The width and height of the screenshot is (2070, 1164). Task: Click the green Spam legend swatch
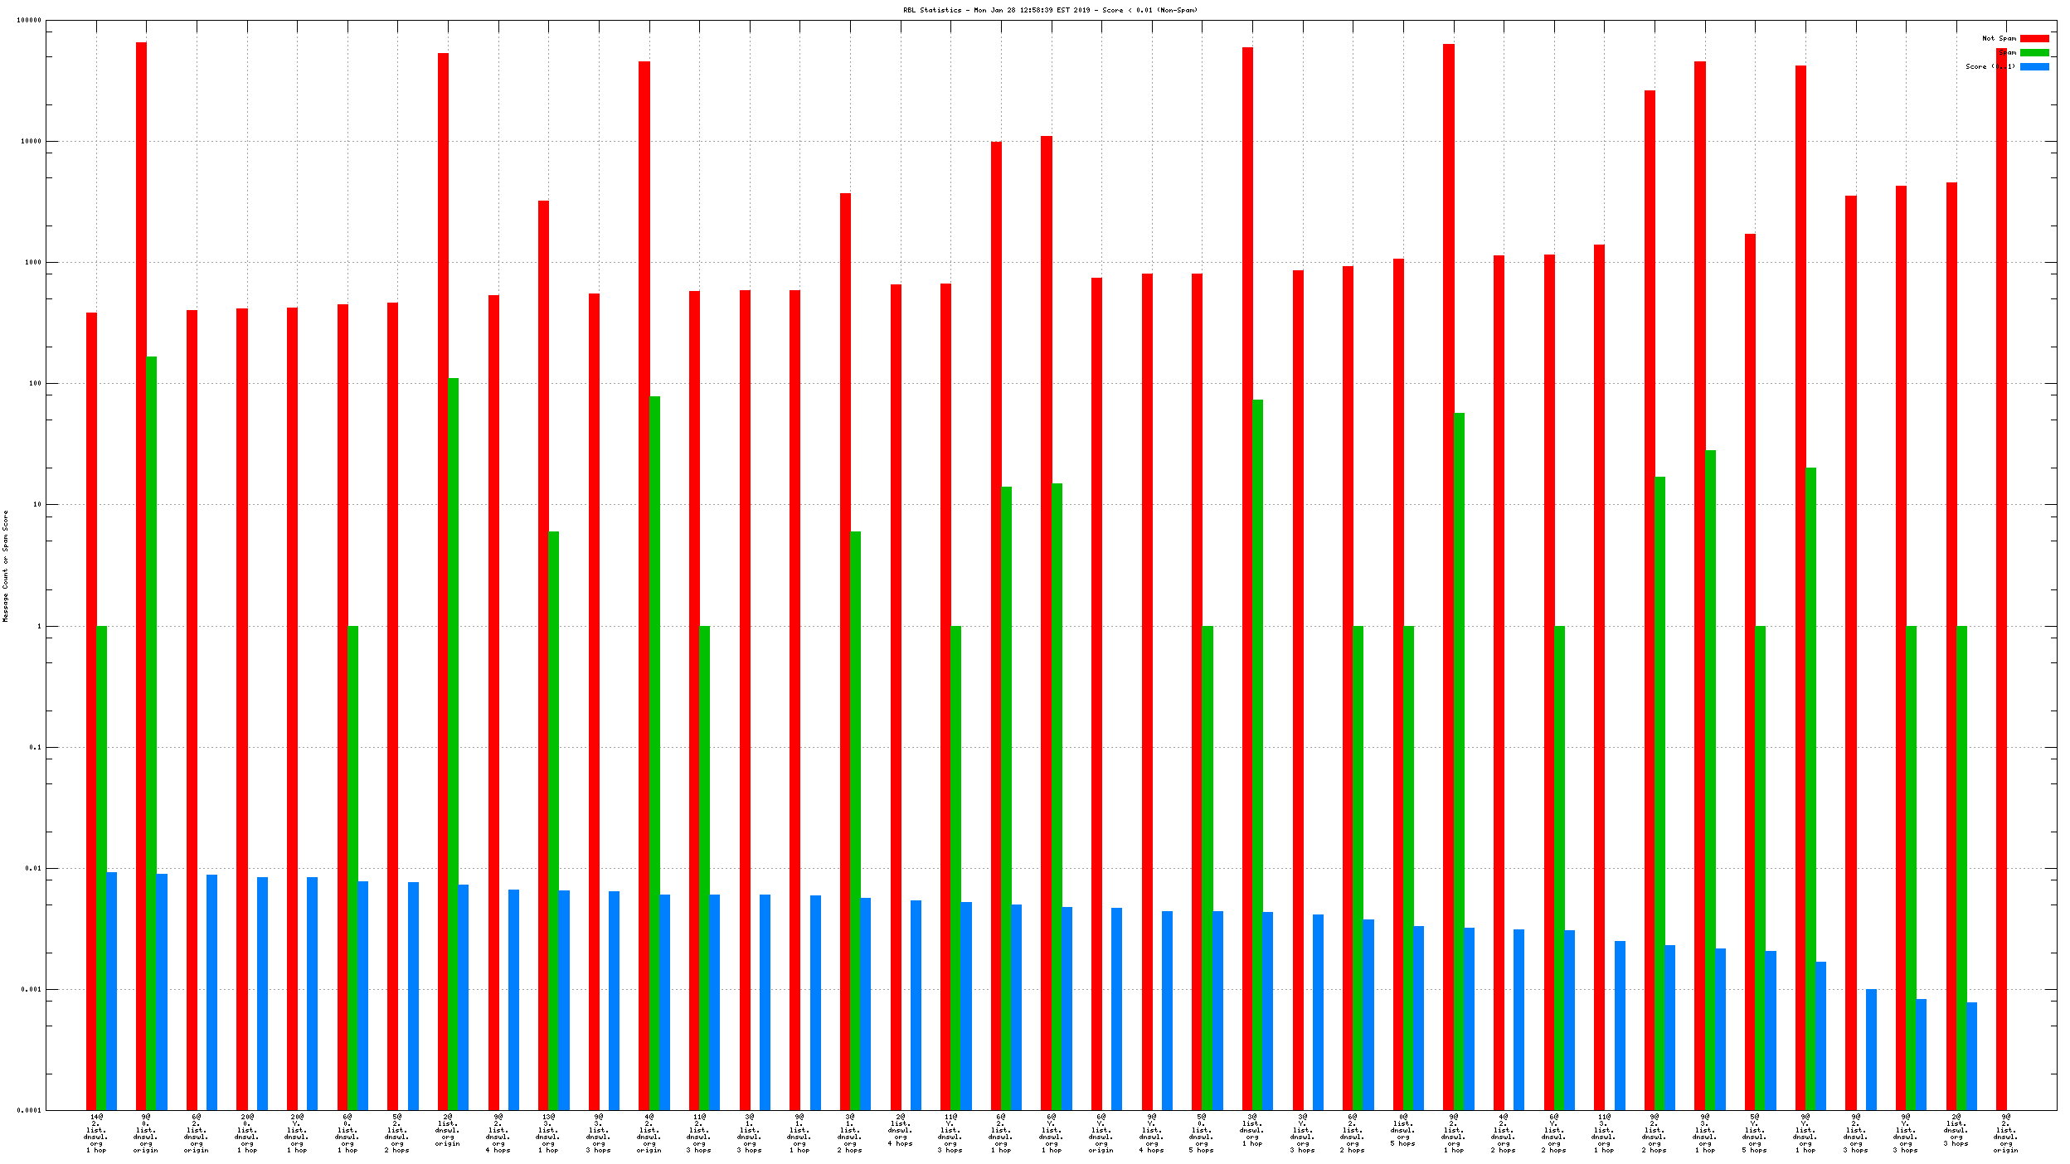point(2034,52)
